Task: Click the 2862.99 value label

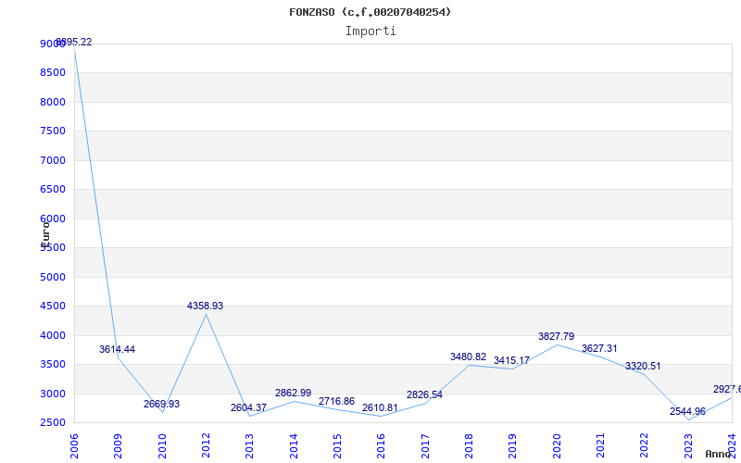Action: (293, 393)
